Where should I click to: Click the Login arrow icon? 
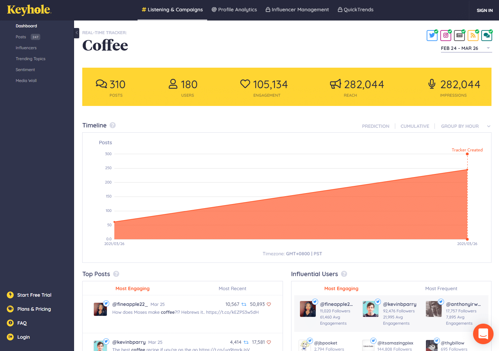point(10,337)
